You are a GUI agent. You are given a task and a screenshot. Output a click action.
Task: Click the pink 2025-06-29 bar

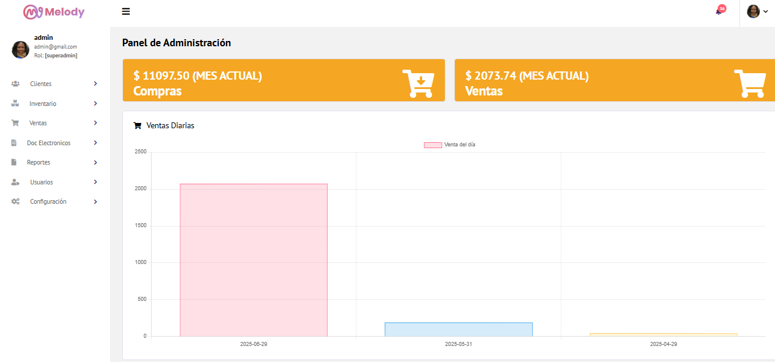tap(253, 260)
